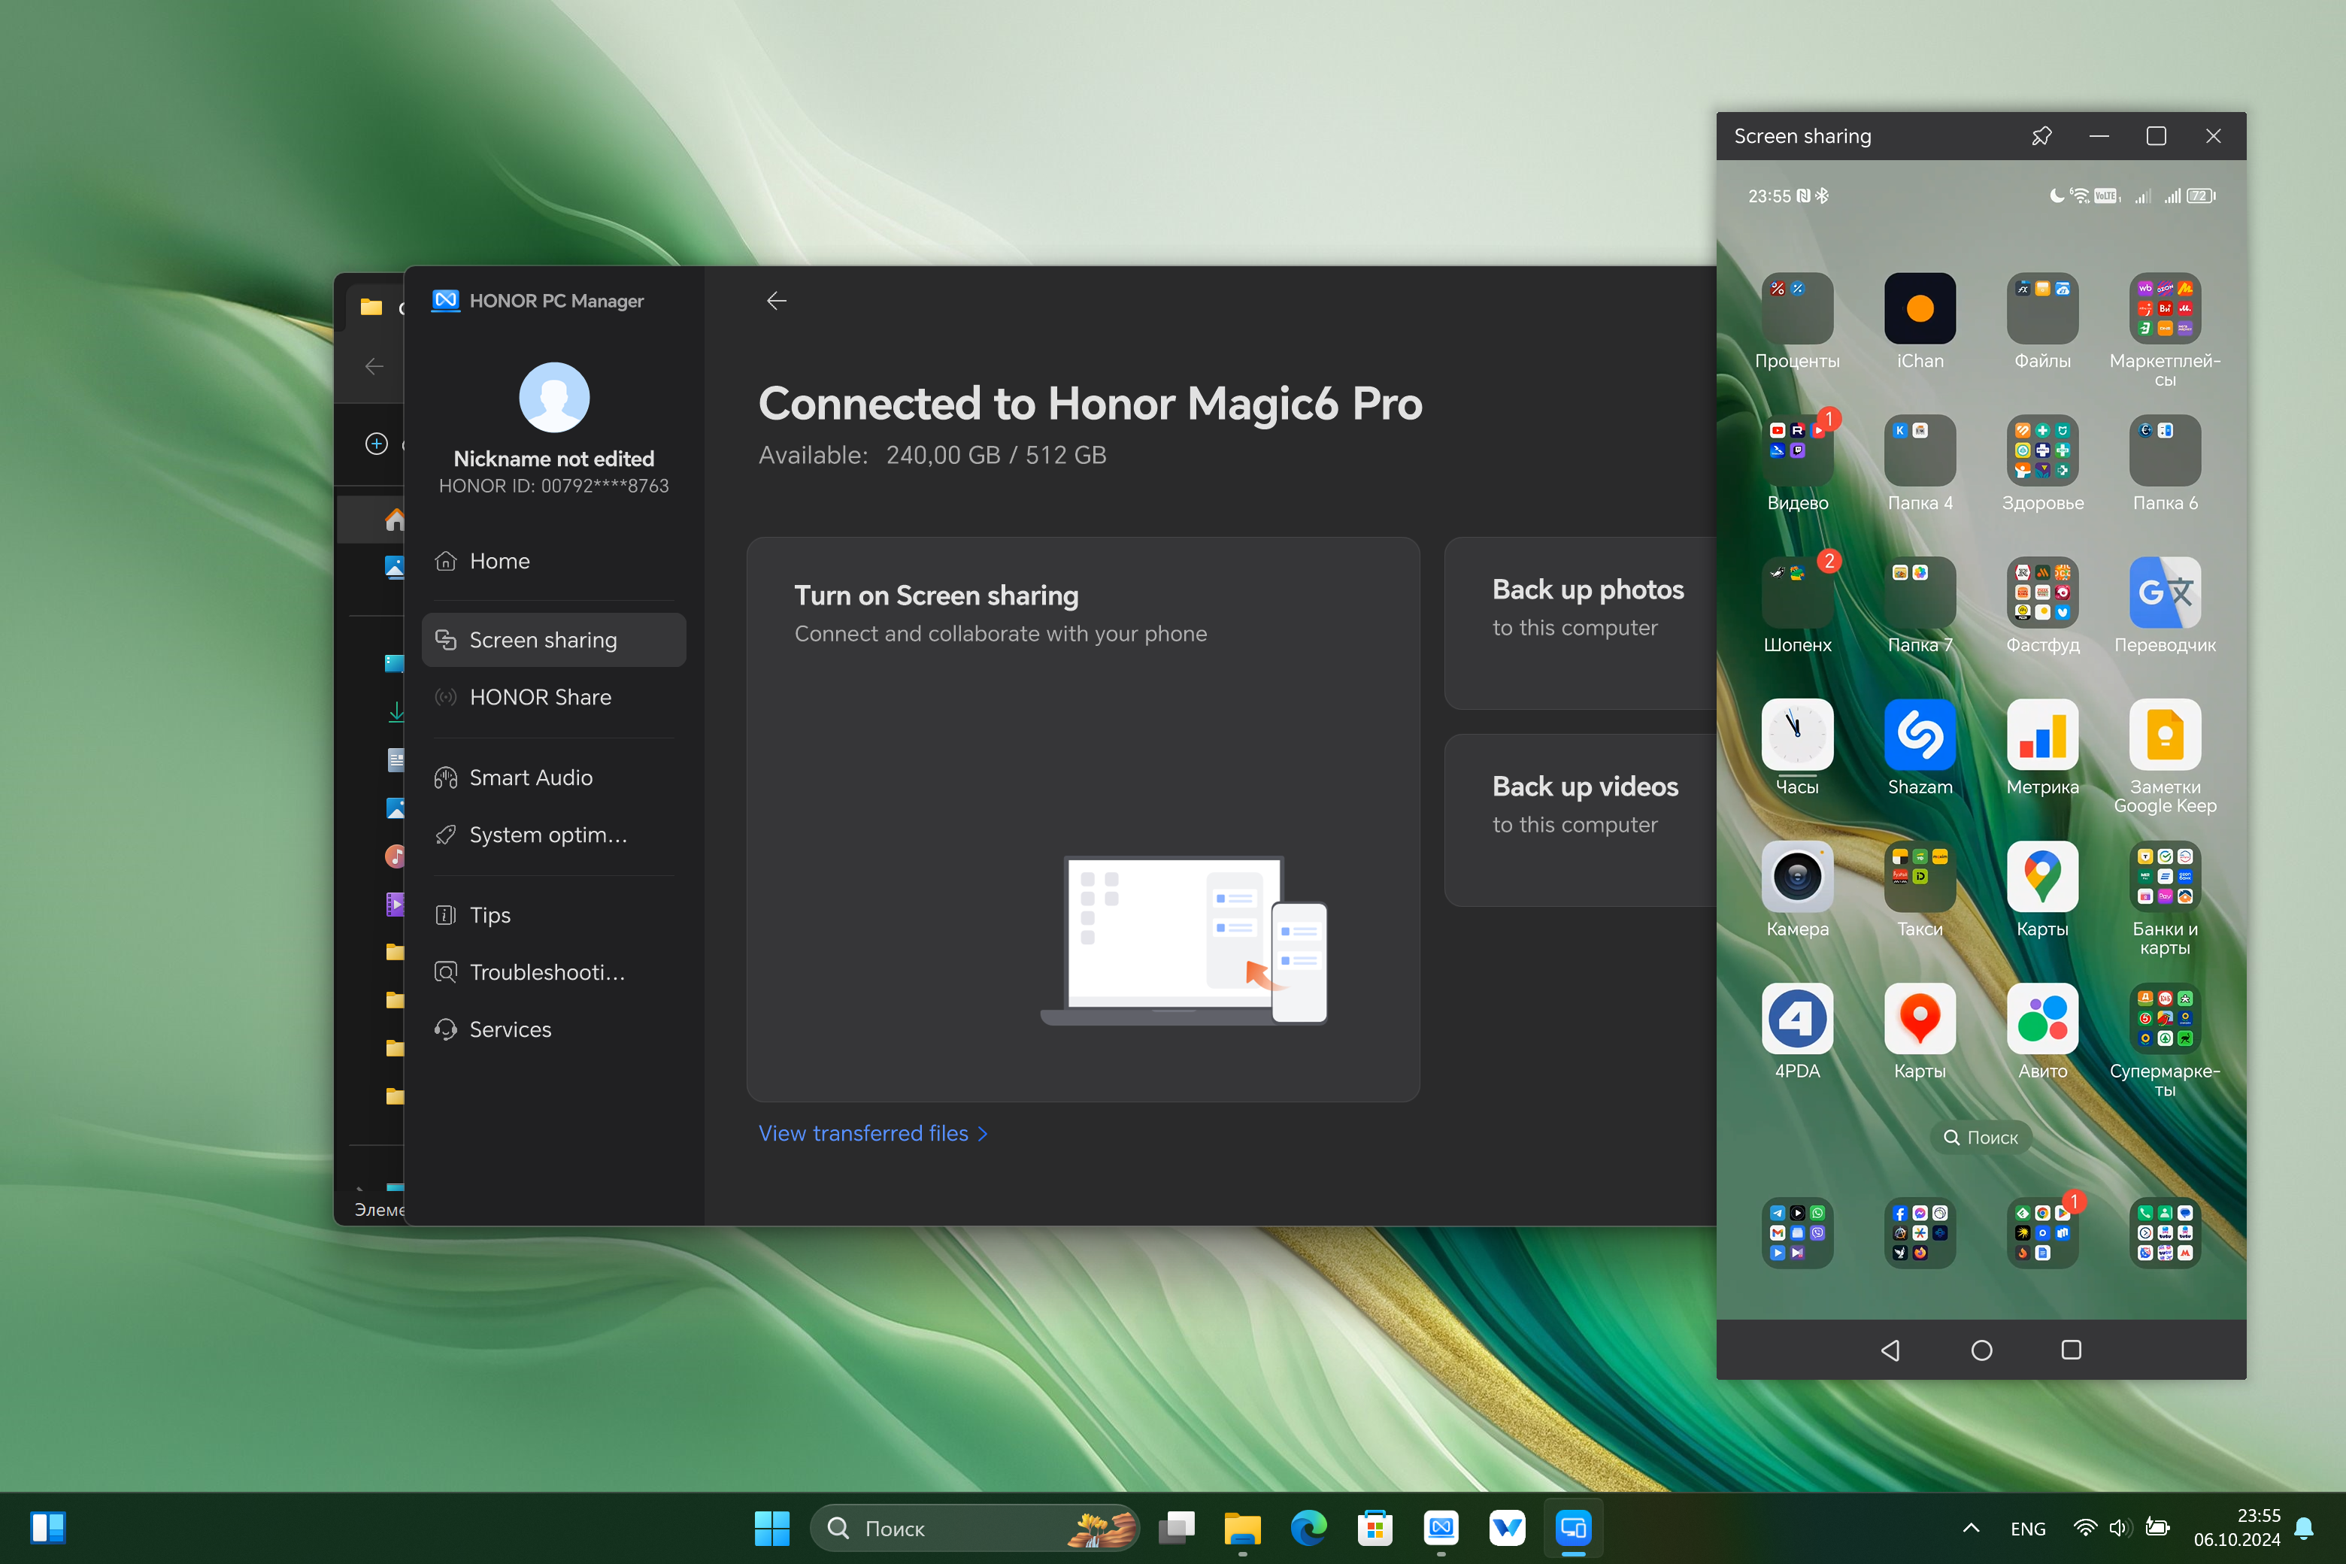The width and height of the screenshot is (2346, 1564).
Task: Click the Turn on Screen sharing card
Action: pyautogui.click(x=1082, y=818)
